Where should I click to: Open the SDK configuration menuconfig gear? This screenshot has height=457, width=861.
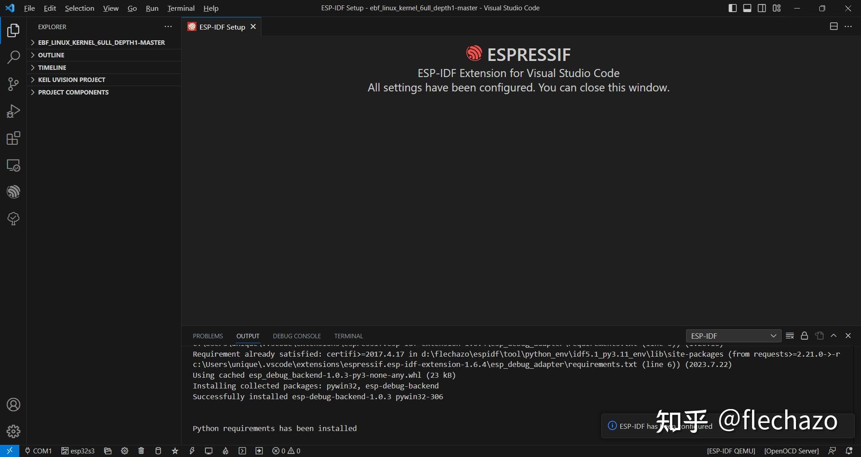[x=124, y=451]
